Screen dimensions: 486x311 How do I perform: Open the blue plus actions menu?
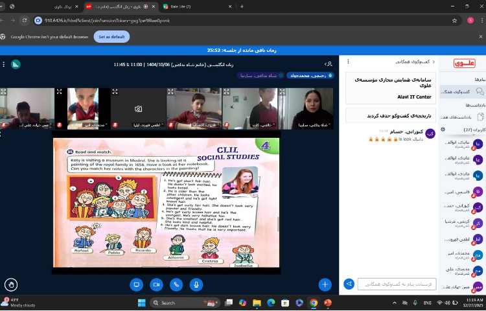[325, 284]
